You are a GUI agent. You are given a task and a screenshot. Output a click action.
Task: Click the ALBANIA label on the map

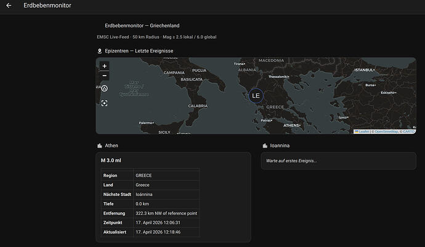coord(247,70)
